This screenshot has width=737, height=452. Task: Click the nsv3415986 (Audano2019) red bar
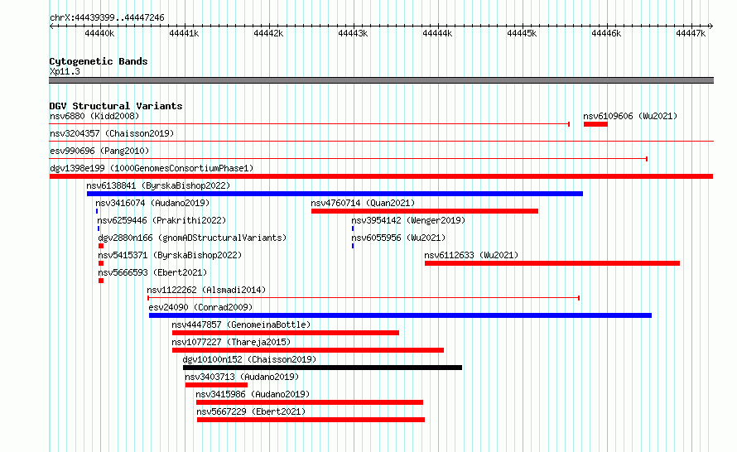(x=310, y=402)
